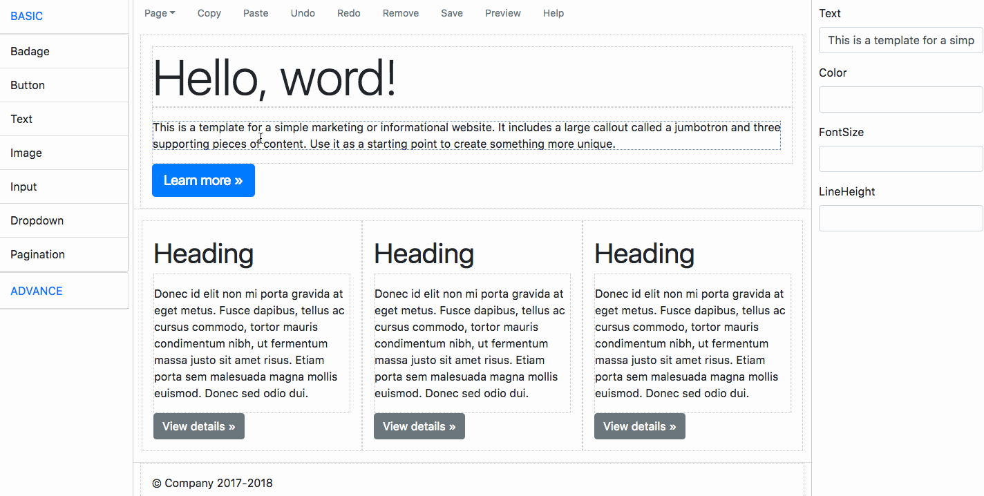Click the Learn more » button
984x496 pixels.
pyautogui.click(x=203, y=180)
